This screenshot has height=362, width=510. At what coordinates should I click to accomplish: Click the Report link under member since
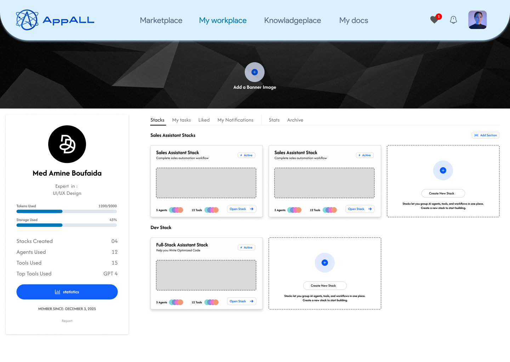point(67,321)
